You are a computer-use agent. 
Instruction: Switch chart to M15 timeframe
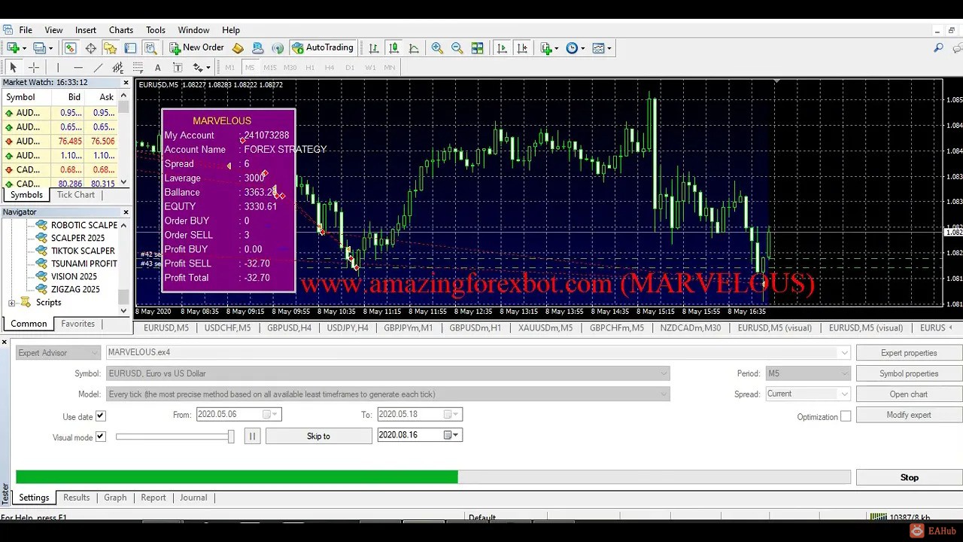coord(269,68)
